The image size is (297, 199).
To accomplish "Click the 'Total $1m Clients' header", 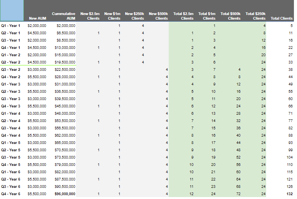I will [207, 16].
